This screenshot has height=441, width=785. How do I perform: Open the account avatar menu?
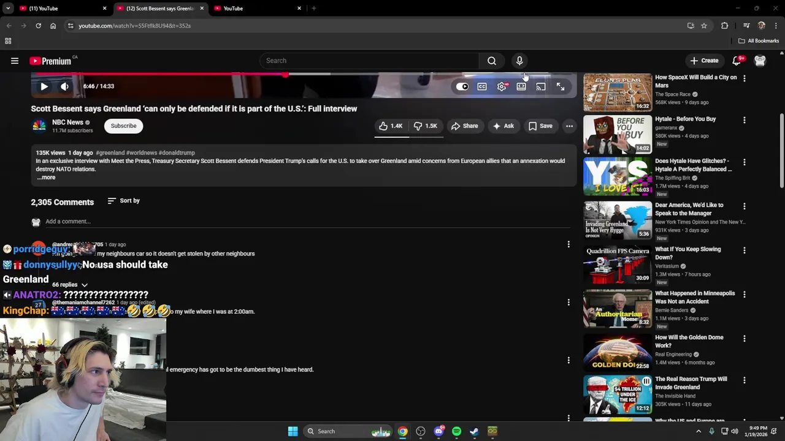coord(760,61)
